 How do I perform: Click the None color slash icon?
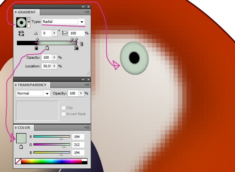(18, 161)
